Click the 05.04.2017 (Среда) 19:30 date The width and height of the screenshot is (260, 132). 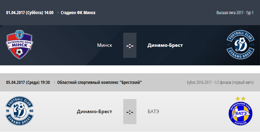28,82
